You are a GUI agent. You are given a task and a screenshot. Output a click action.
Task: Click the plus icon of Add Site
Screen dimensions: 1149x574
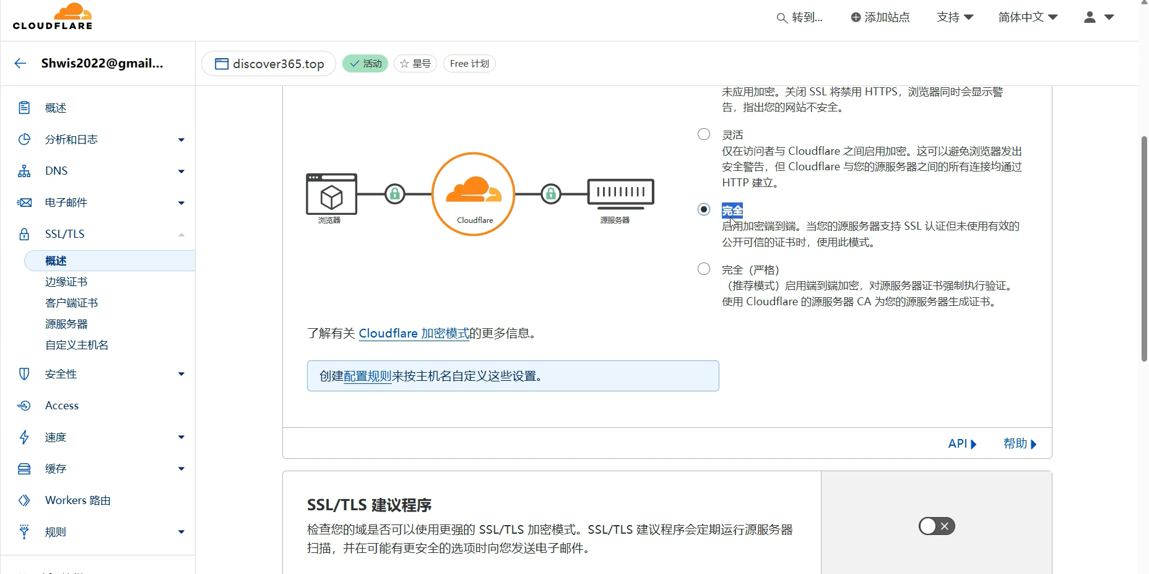click(x=856, y=17)
